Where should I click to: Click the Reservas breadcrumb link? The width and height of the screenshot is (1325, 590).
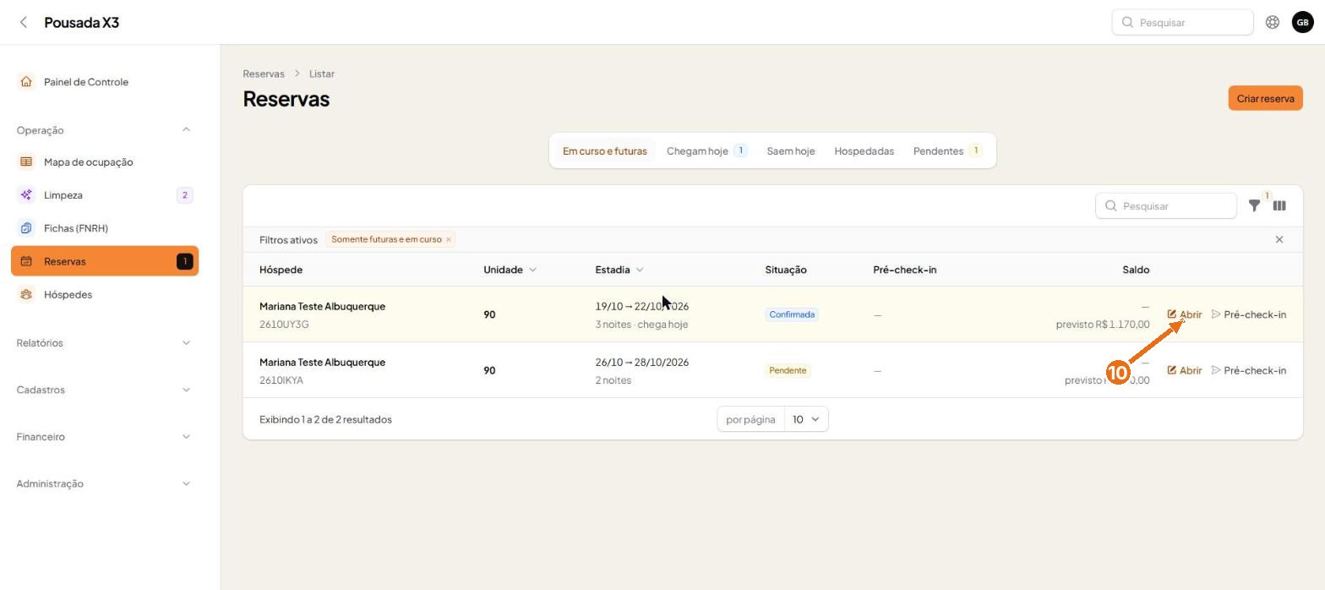[264, 74]
